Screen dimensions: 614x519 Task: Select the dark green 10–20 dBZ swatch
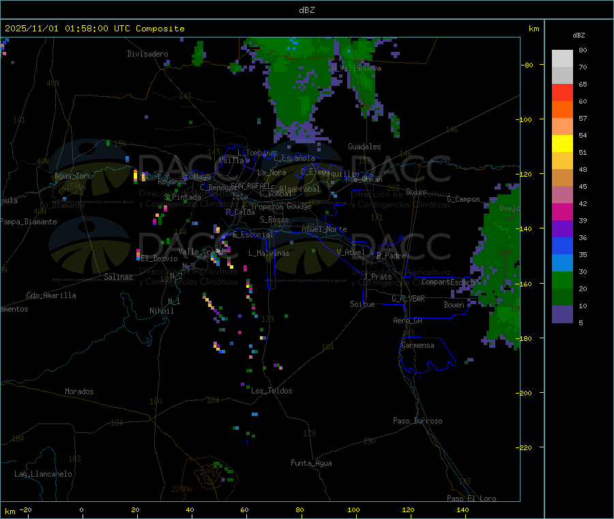coord(562,297)
